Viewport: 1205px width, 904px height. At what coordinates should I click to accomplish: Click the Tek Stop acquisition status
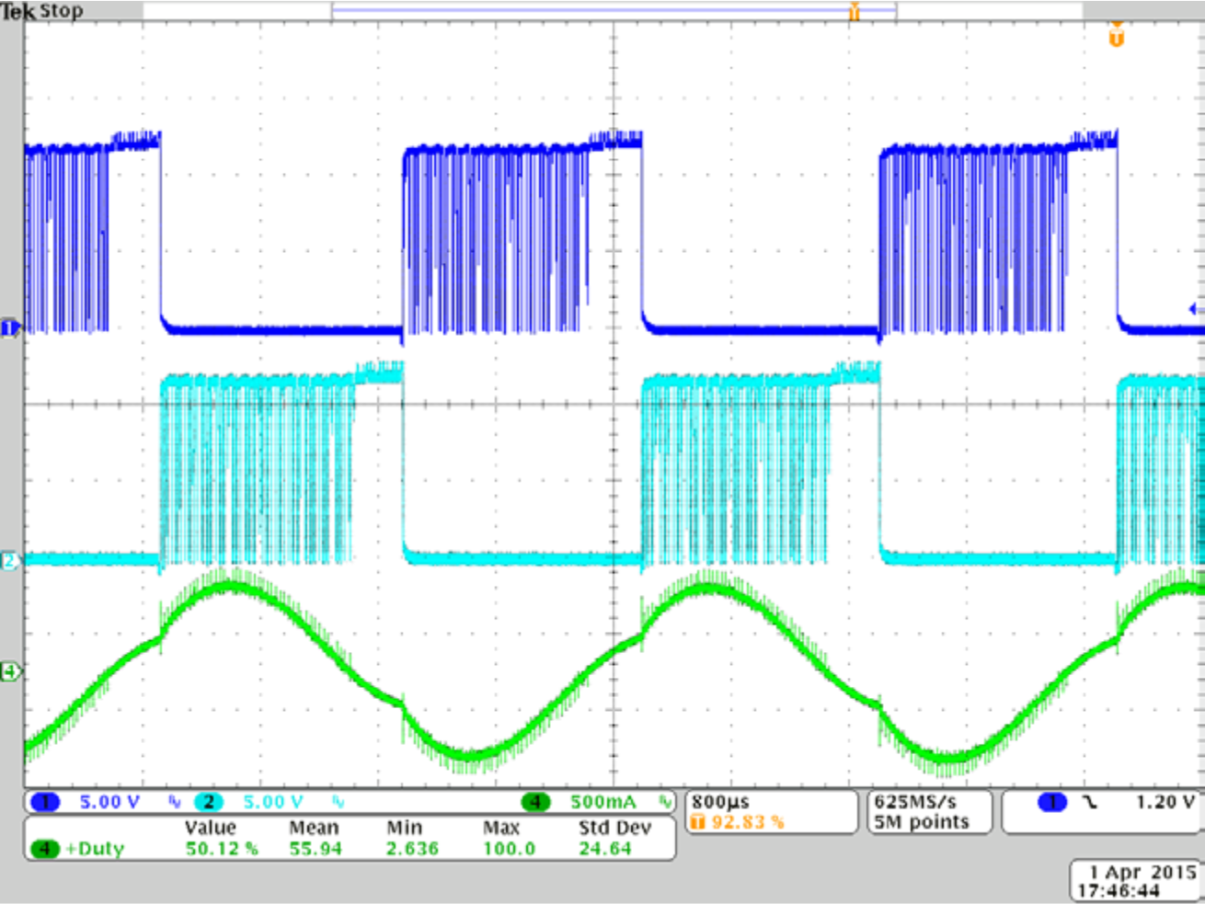pos(42,11)
